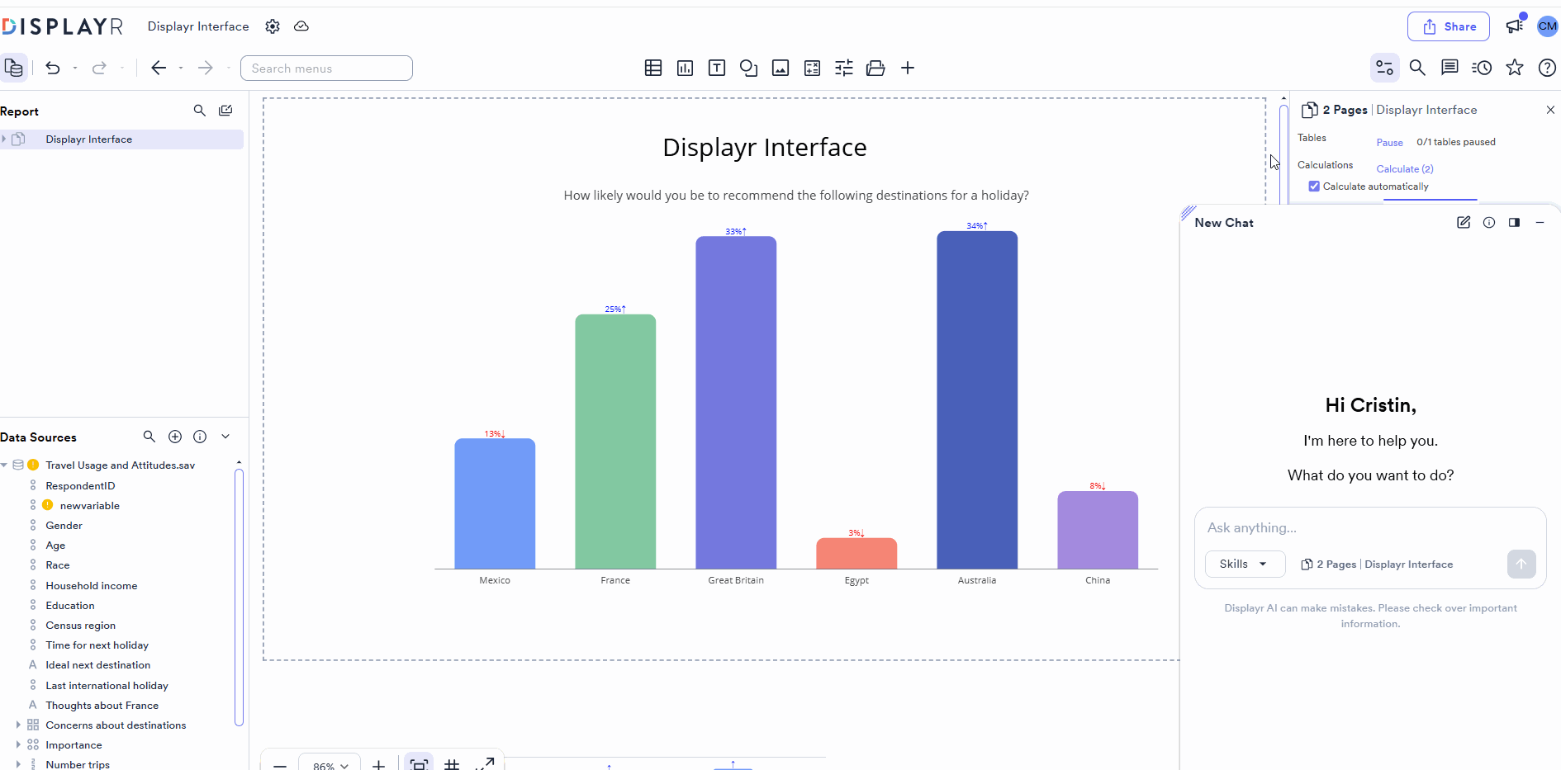
Task: Insert a filter control from the toolbar
Action: click(x=844, y=68)
